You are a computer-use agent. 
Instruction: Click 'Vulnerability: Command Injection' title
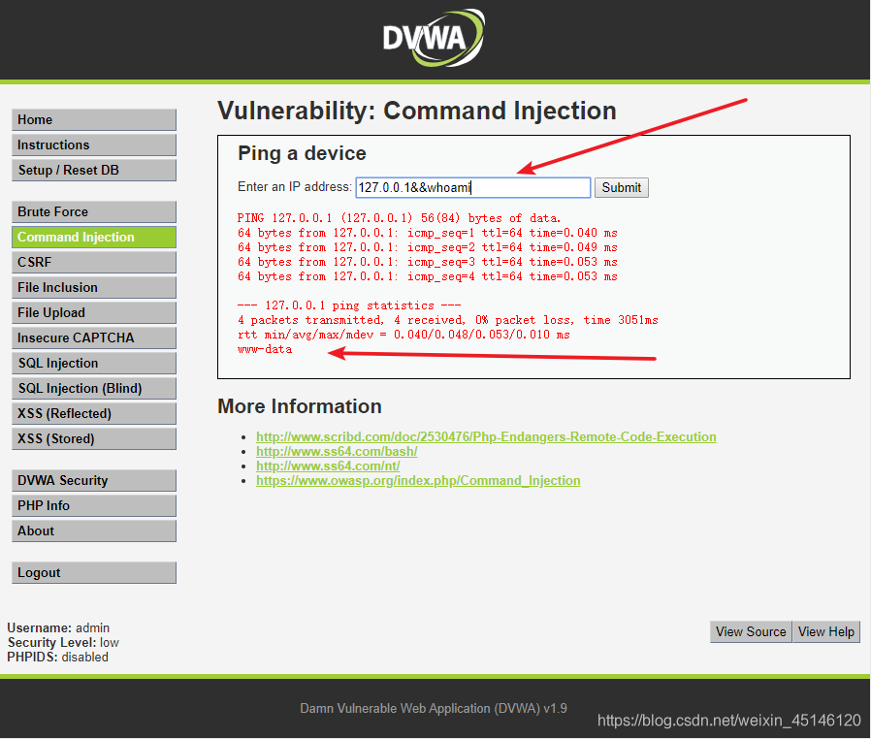coord(417,111)
